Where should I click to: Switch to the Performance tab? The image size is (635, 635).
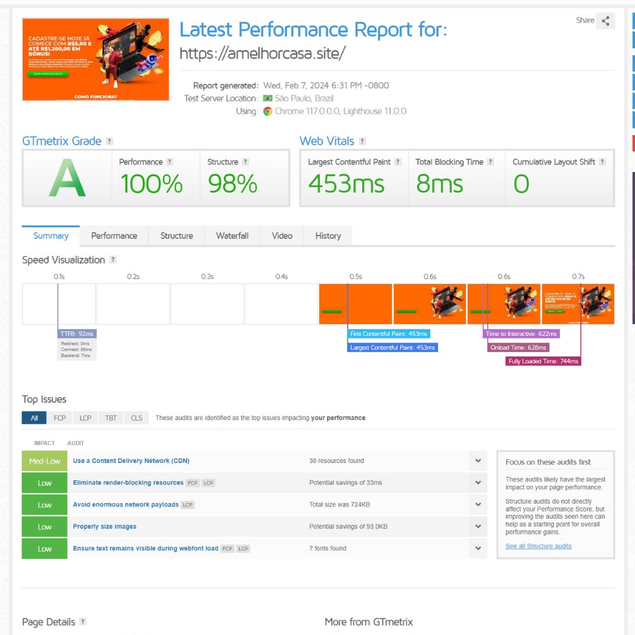tap(114, 236)
